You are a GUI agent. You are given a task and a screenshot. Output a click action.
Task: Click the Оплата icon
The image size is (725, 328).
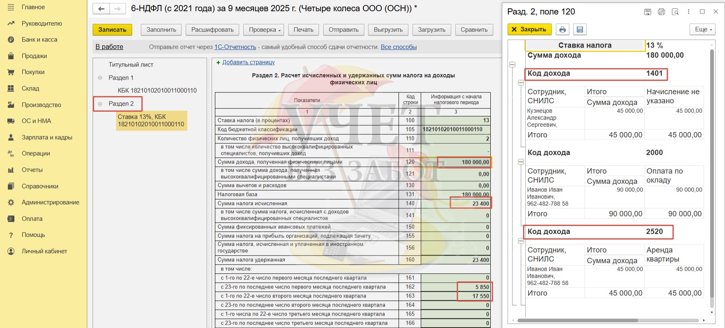tap(11, 219)
